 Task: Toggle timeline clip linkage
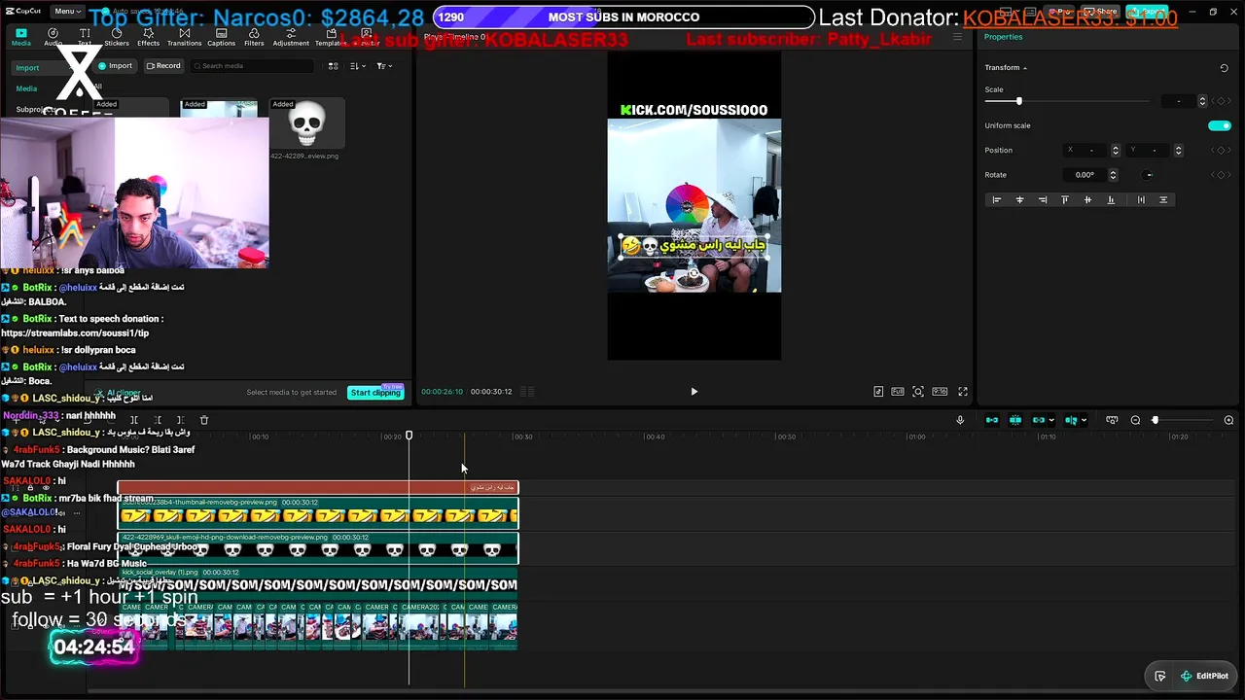click(x=1038, y=420)
